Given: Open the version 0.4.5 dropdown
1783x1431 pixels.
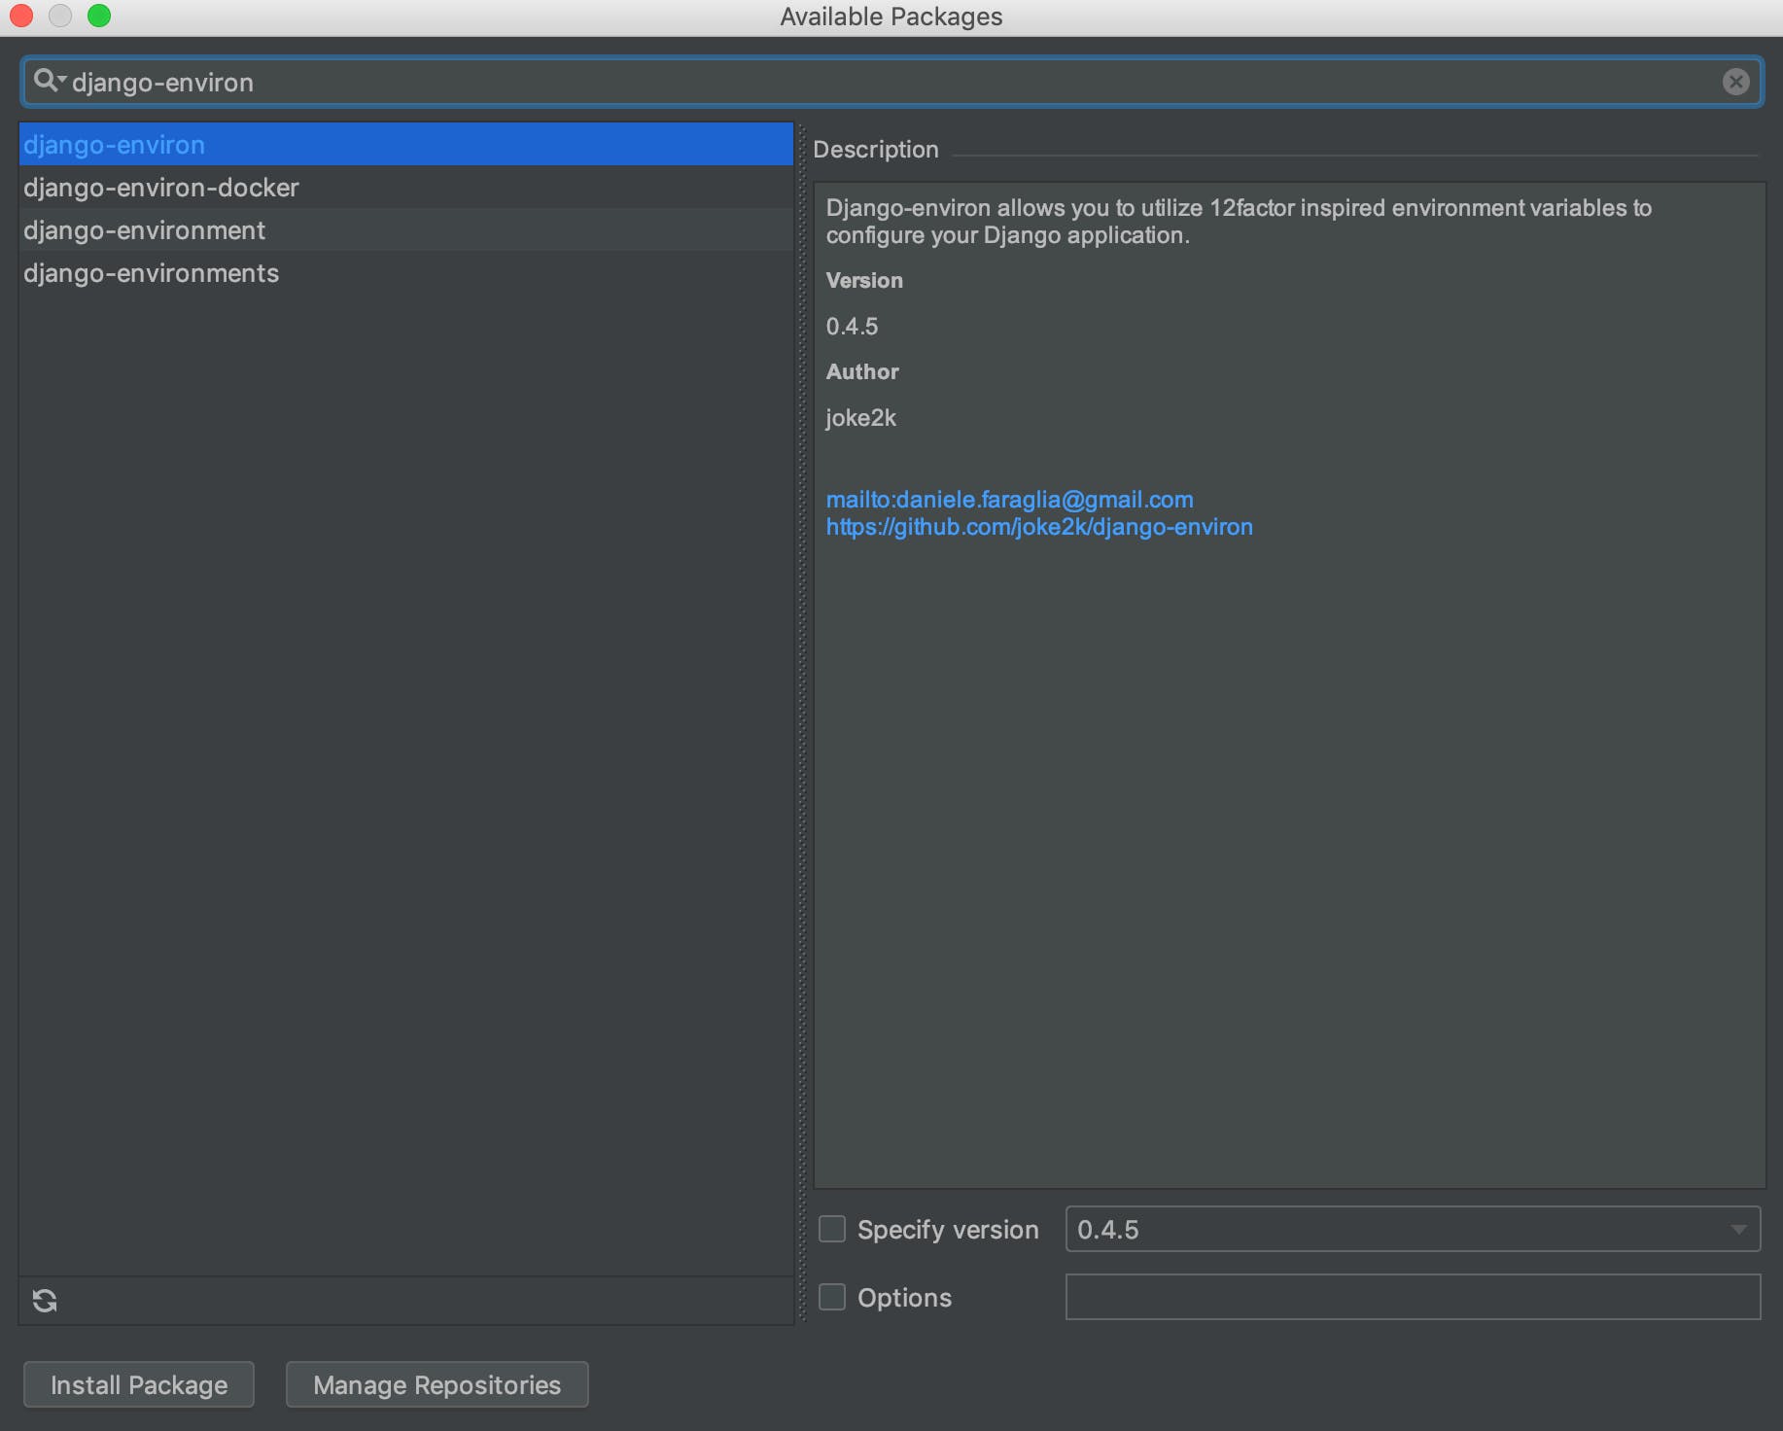Looking at the screenshot, I should pos(1400,1230).
